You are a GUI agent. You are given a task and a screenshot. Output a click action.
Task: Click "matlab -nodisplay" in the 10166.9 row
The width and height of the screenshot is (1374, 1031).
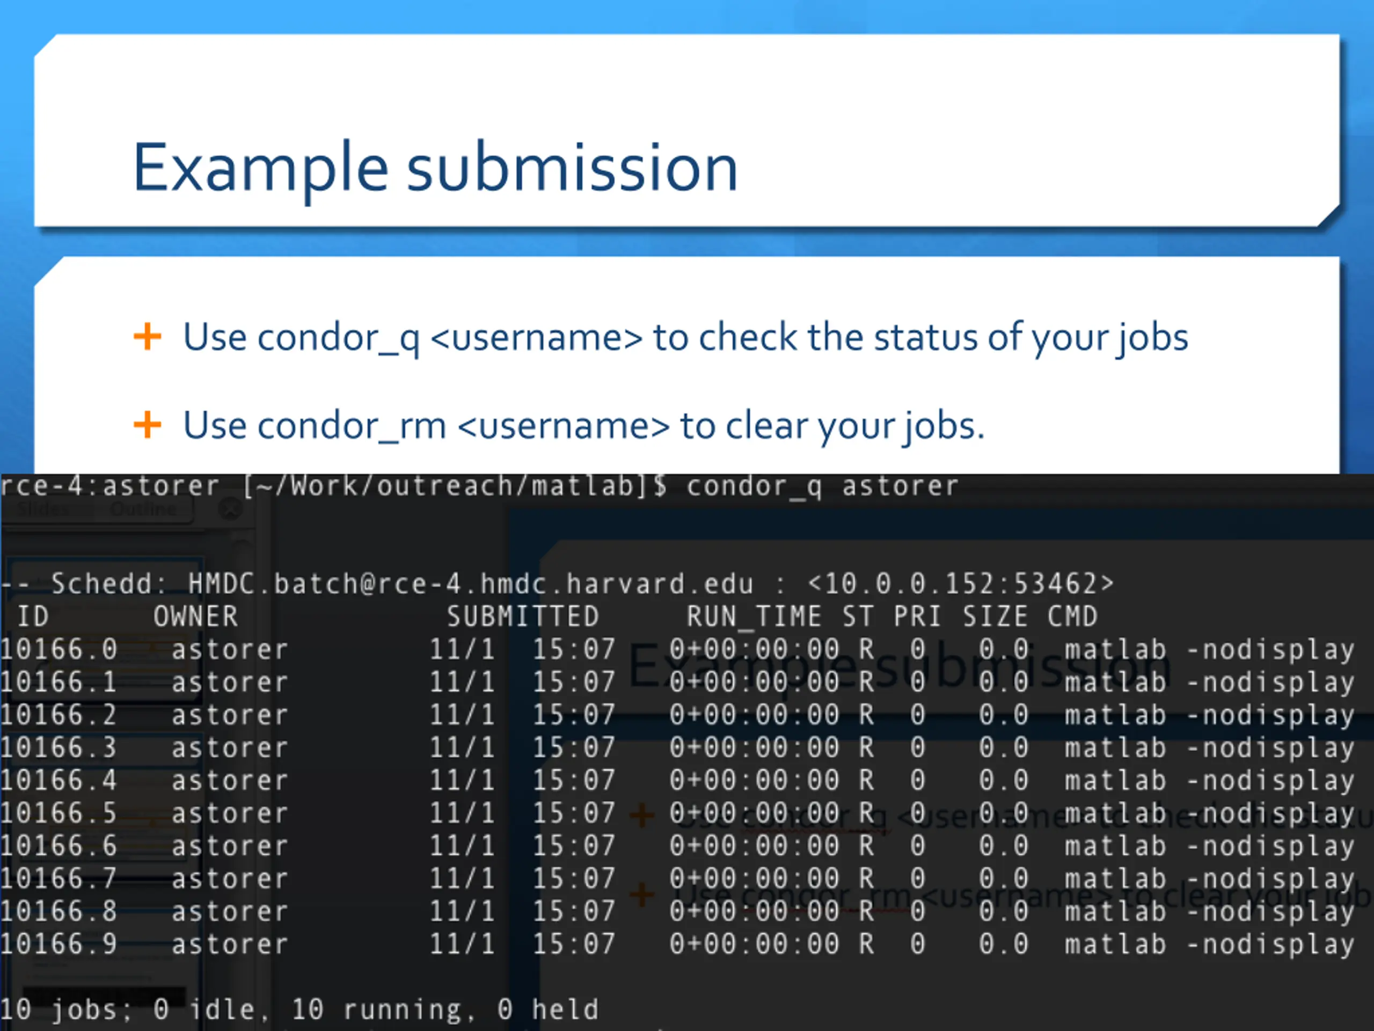click(1209, 945)
